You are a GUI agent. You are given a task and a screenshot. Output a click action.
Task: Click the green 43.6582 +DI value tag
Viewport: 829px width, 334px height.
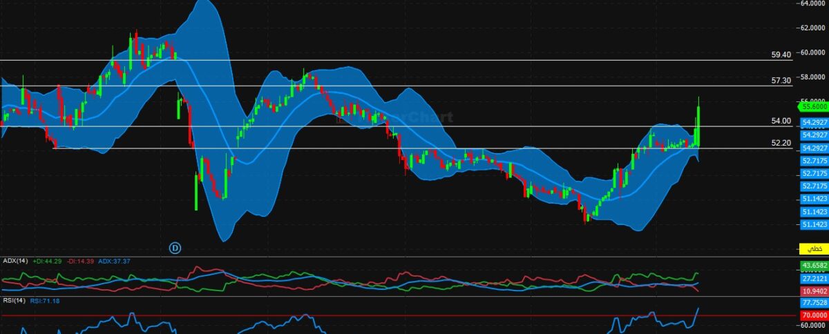pyautogui.click(x=814, y=266)
